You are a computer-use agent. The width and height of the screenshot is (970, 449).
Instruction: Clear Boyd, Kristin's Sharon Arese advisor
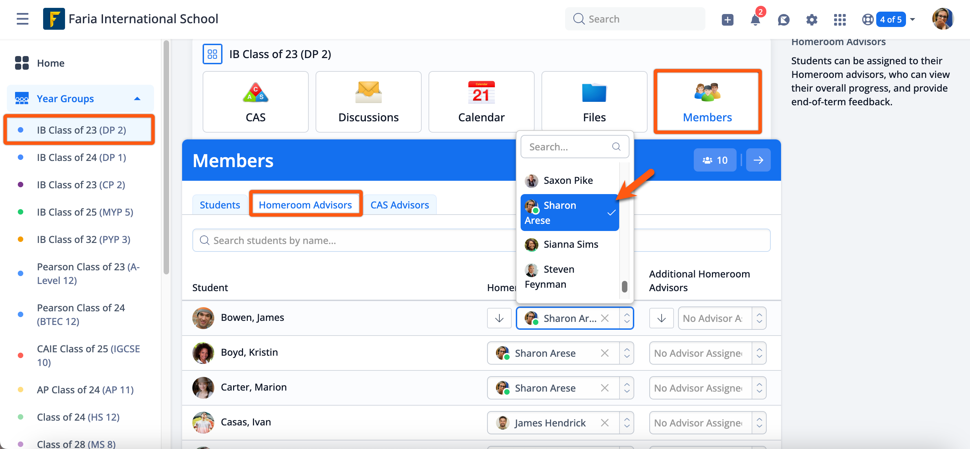[x=604, y=353]
